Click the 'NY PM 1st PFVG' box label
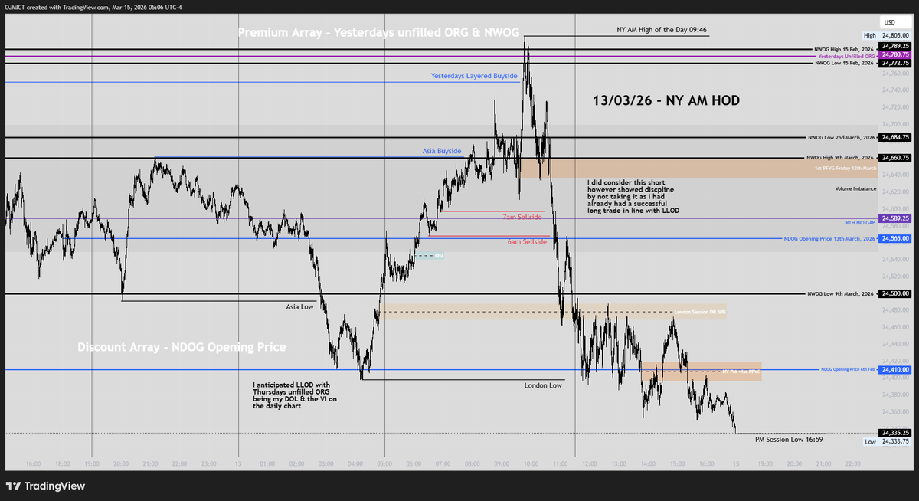The height and width of the screenshot is (501, 919). (741, 371)
